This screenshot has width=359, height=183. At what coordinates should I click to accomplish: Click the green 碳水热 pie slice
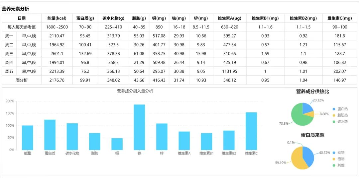point(298,116)
